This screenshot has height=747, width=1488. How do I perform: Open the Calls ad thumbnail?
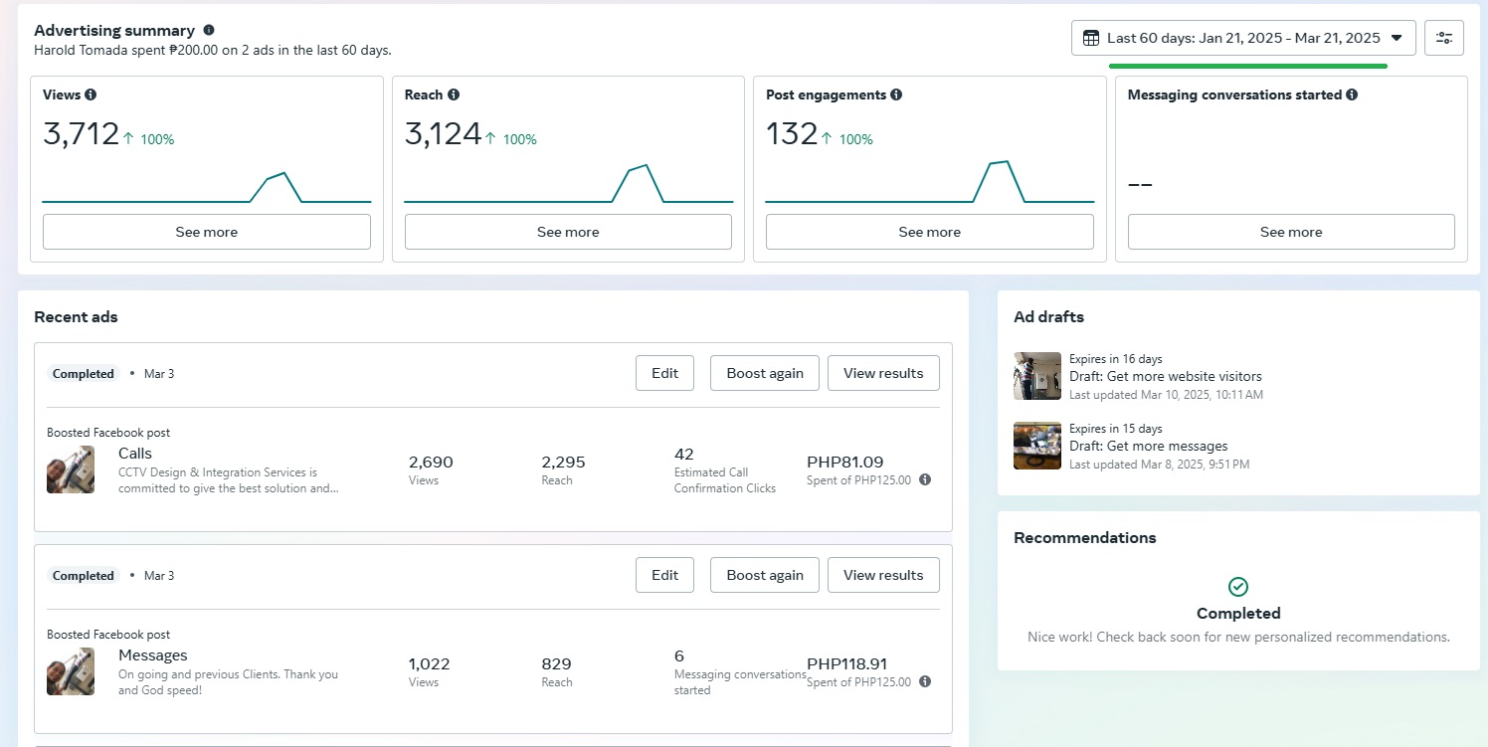pos(71,469)
